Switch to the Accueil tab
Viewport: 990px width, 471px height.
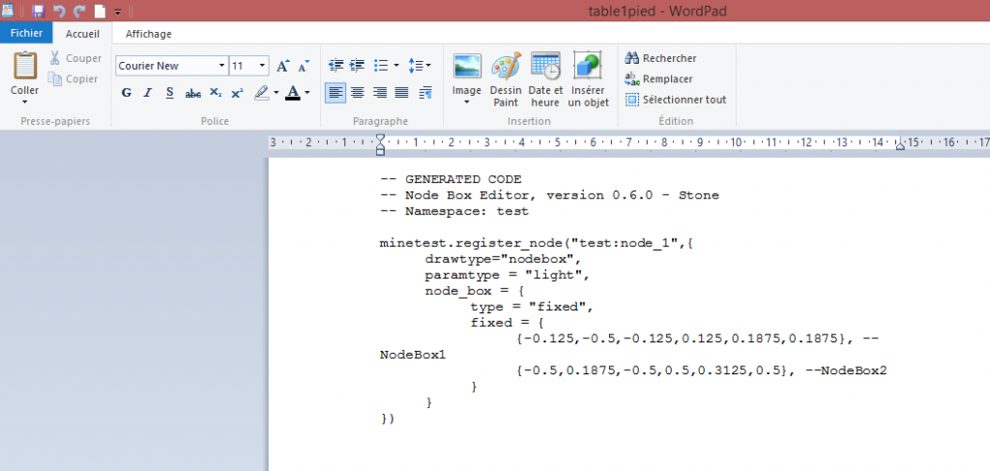[82, 34]
